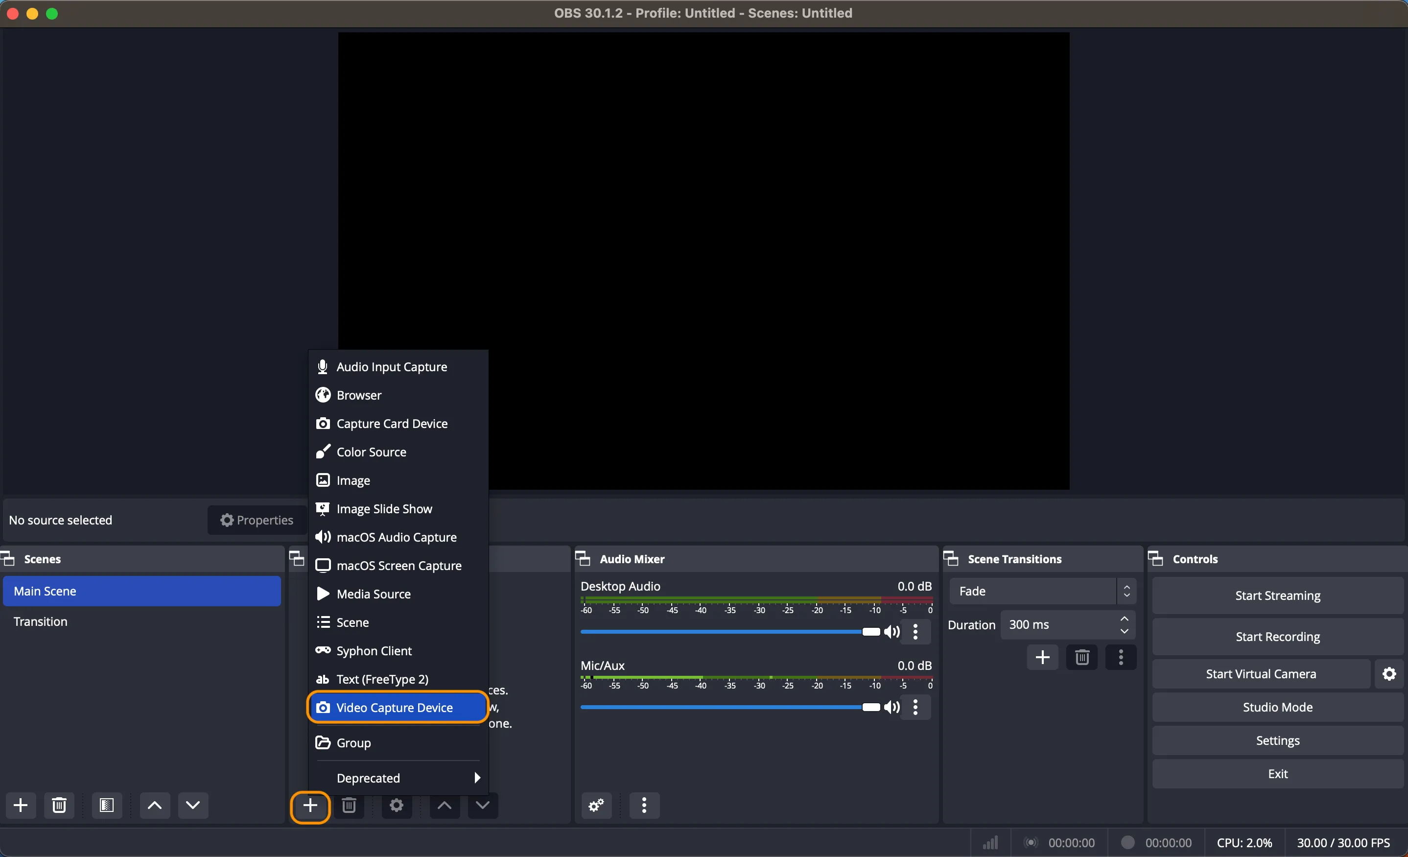The height and width of the screenshot is (857, 1408).
Task: Delete the selected source
Action: point(349,806)
